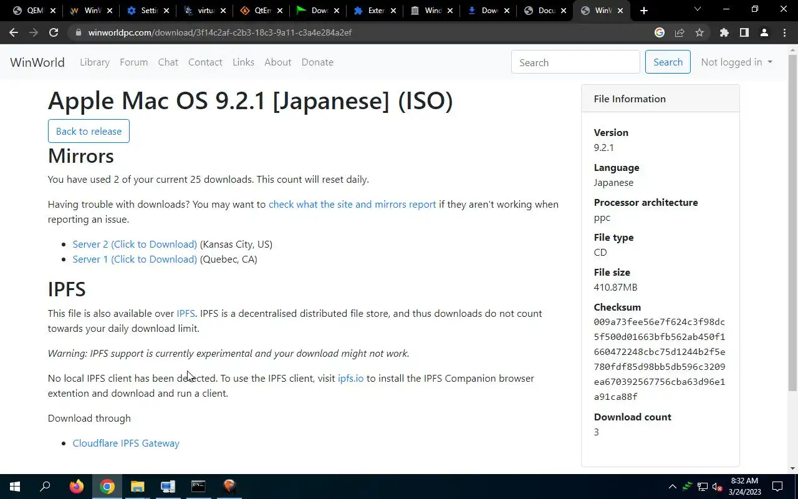Open the About menu item

pos(277,62)
